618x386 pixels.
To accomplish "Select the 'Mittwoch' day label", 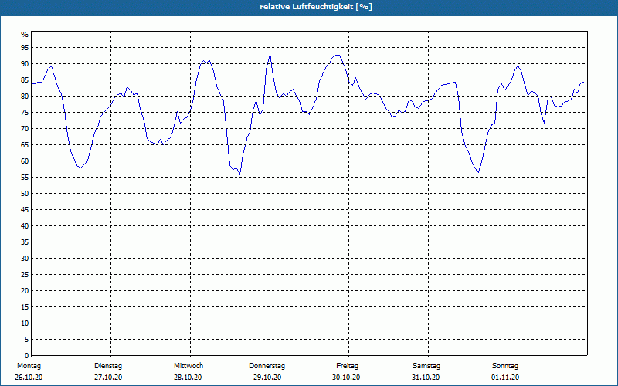I will pos(188,366).
